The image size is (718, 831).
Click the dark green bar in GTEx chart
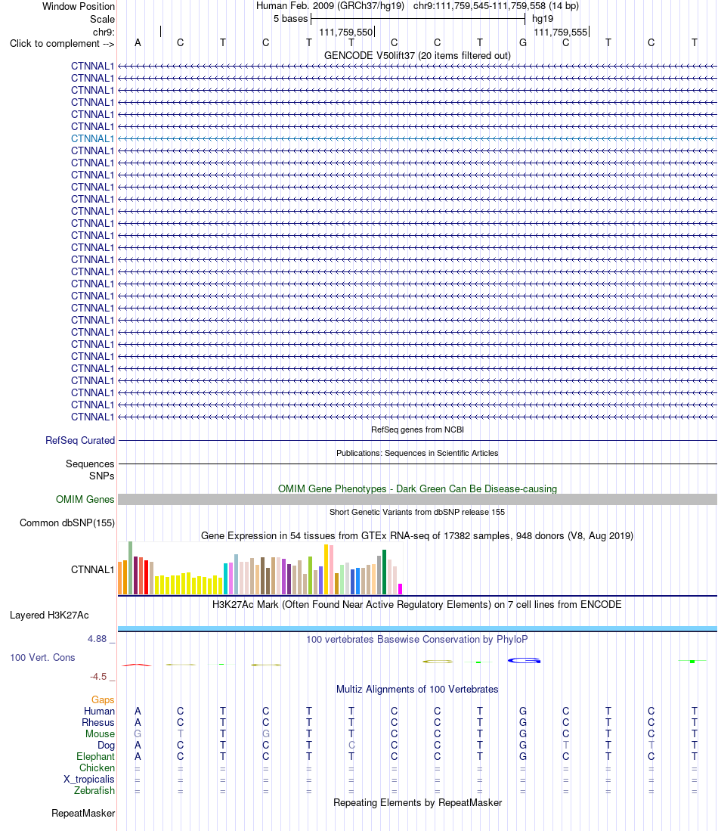pyautogui.click(x=384, y=572)
